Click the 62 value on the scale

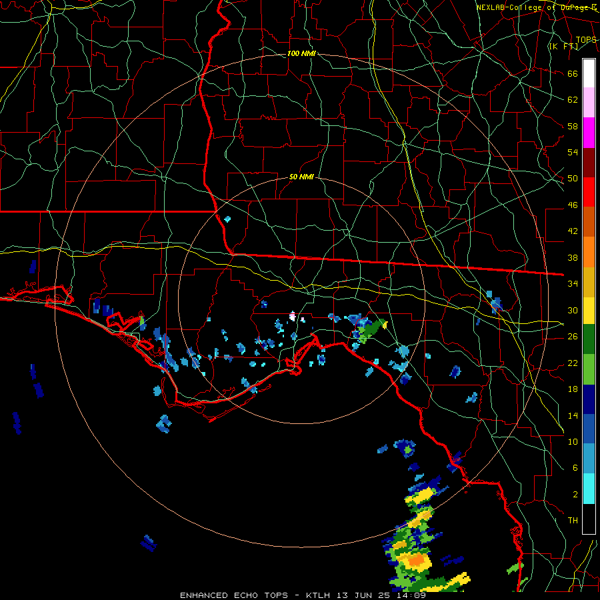pos(573,100)
